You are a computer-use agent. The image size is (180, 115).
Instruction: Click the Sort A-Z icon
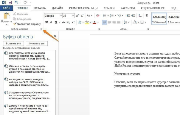(140, 15)
